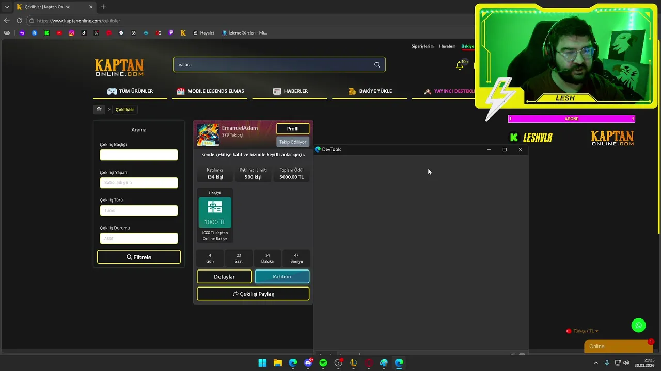661x371 pixels.
Task: Open the TikTok bookmark icon
Action: click(x=84, y=33)
